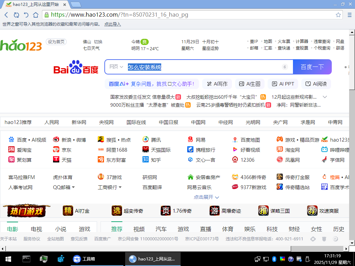Screen dimensions: 355x266
Task: Set hao123 as homepage via 设为首页
Action: (57, 41)
